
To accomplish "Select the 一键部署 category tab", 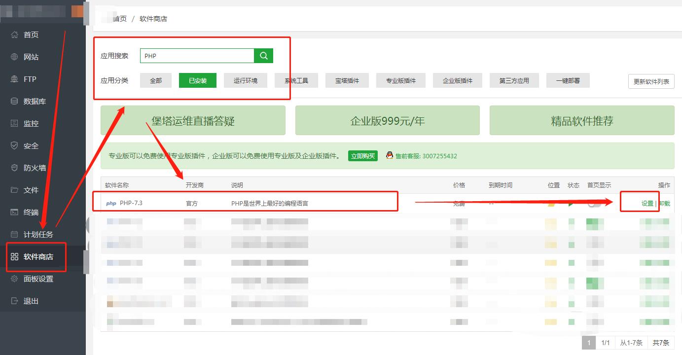I will tap(568, 80).
